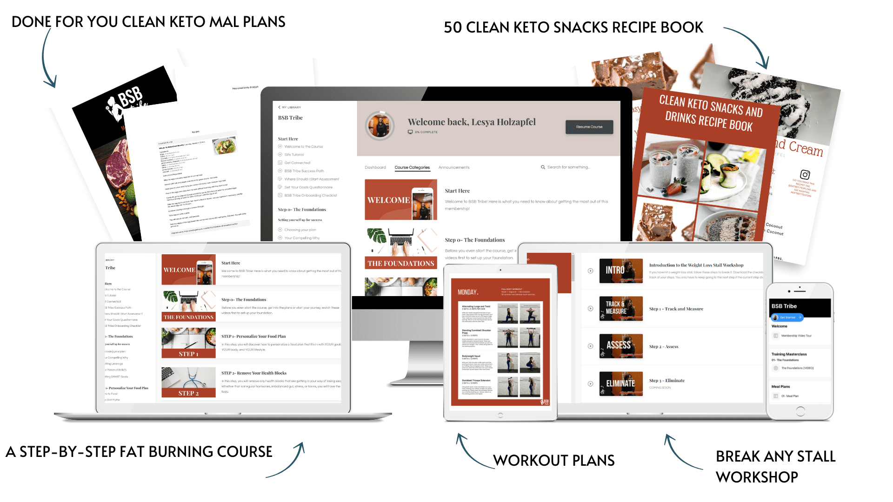Image resolution: width=893 pixels, height=502 pixels.
Task: Open the Announcements section
Action: [453, 166]
